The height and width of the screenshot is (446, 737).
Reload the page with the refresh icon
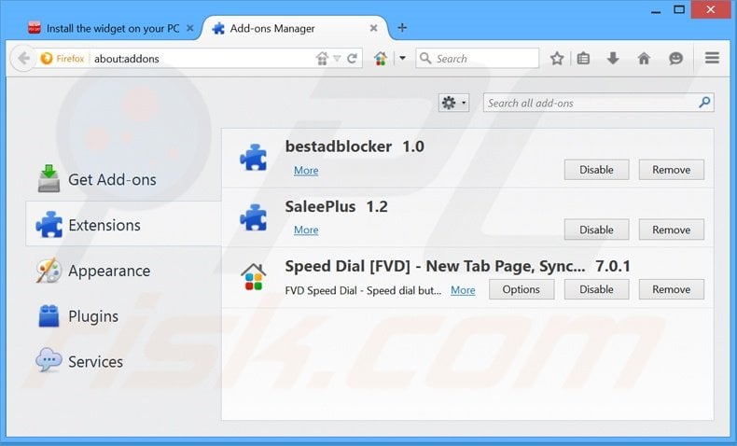pyautogui.click(x=352, y=59)
